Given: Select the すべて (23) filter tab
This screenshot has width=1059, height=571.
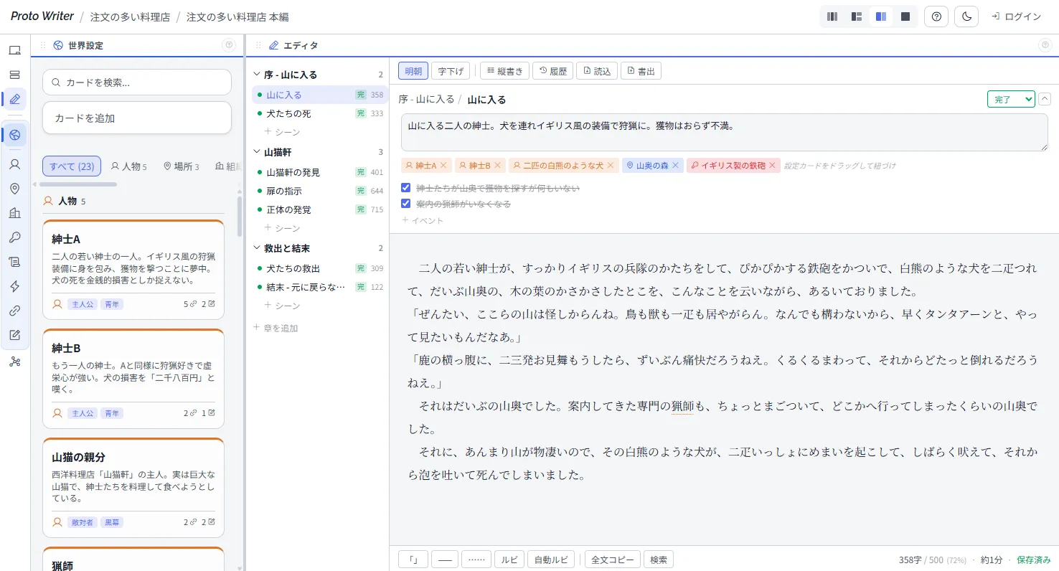Looking at the screenshot, I should tap(72, 166).
